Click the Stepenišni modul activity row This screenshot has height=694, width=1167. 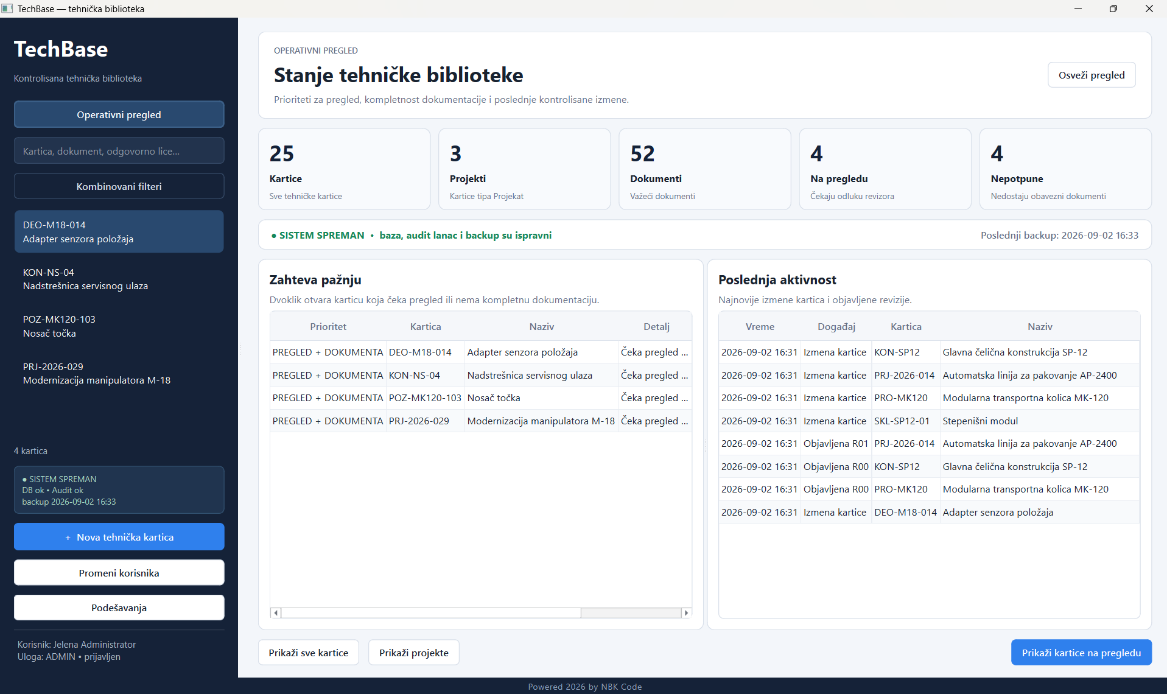point(929,421)
